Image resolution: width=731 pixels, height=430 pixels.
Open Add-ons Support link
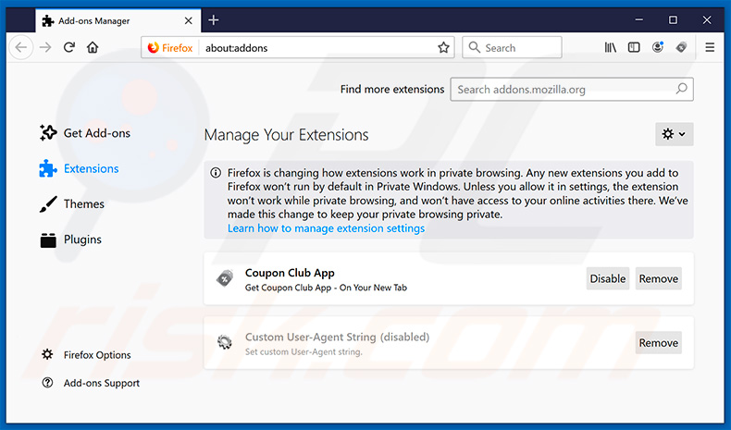pyautogui.click(x=91, y=383)
